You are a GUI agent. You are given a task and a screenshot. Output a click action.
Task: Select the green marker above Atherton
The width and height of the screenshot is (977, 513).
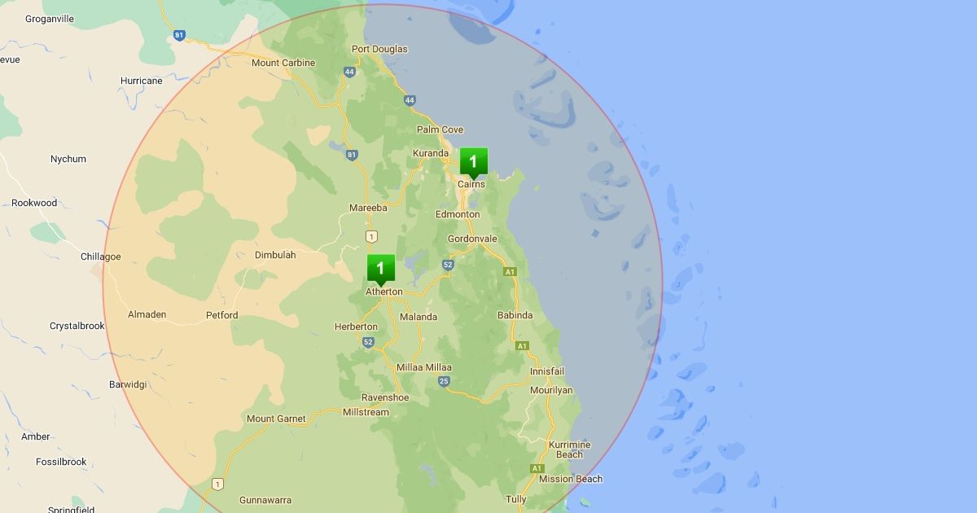(380, 269)
